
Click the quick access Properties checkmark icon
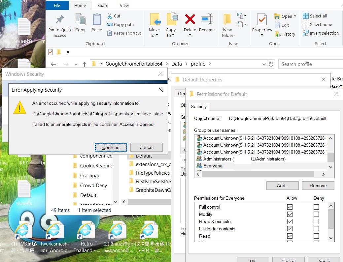point(51,52)
